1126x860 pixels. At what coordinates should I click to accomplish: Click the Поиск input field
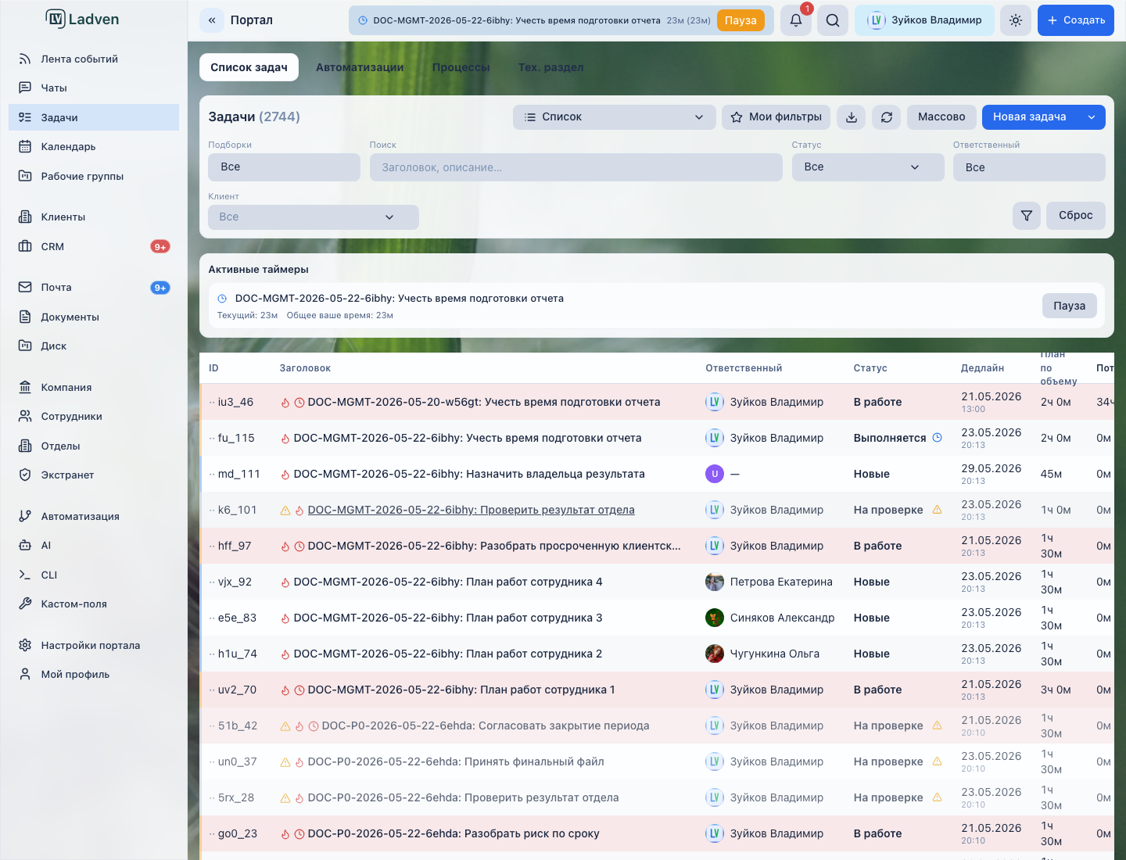click(576, 167)
